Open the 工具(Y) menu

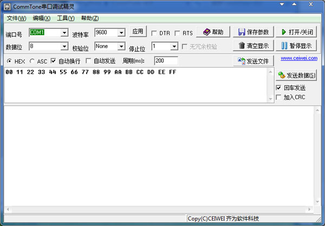pos(66,18)
